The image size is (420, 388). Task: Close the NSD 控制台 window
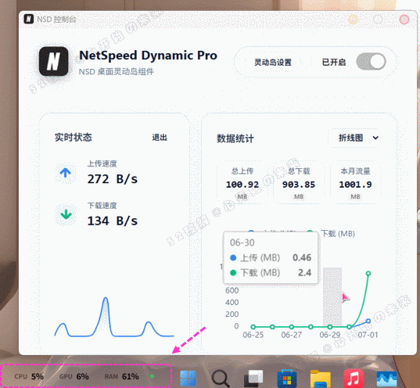point(404,20)
